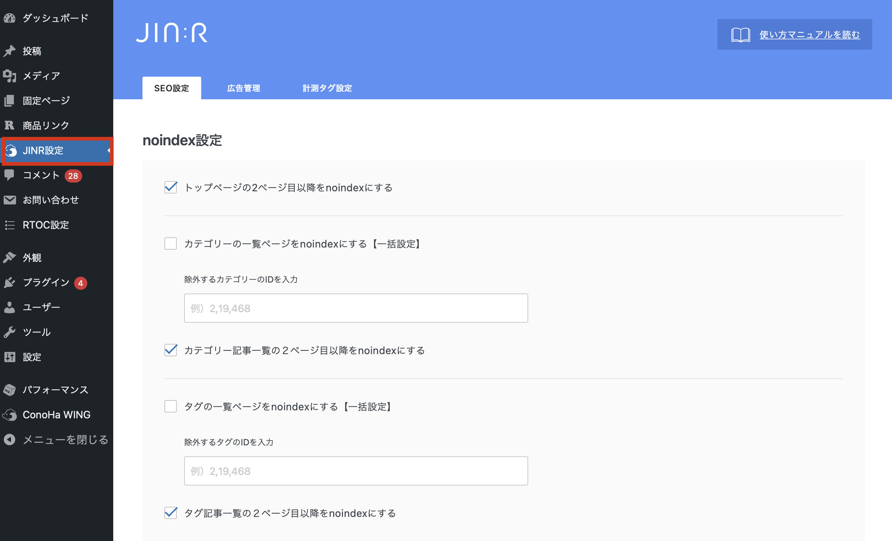Click the ConoHa WING cloud icon

point(9,415)
